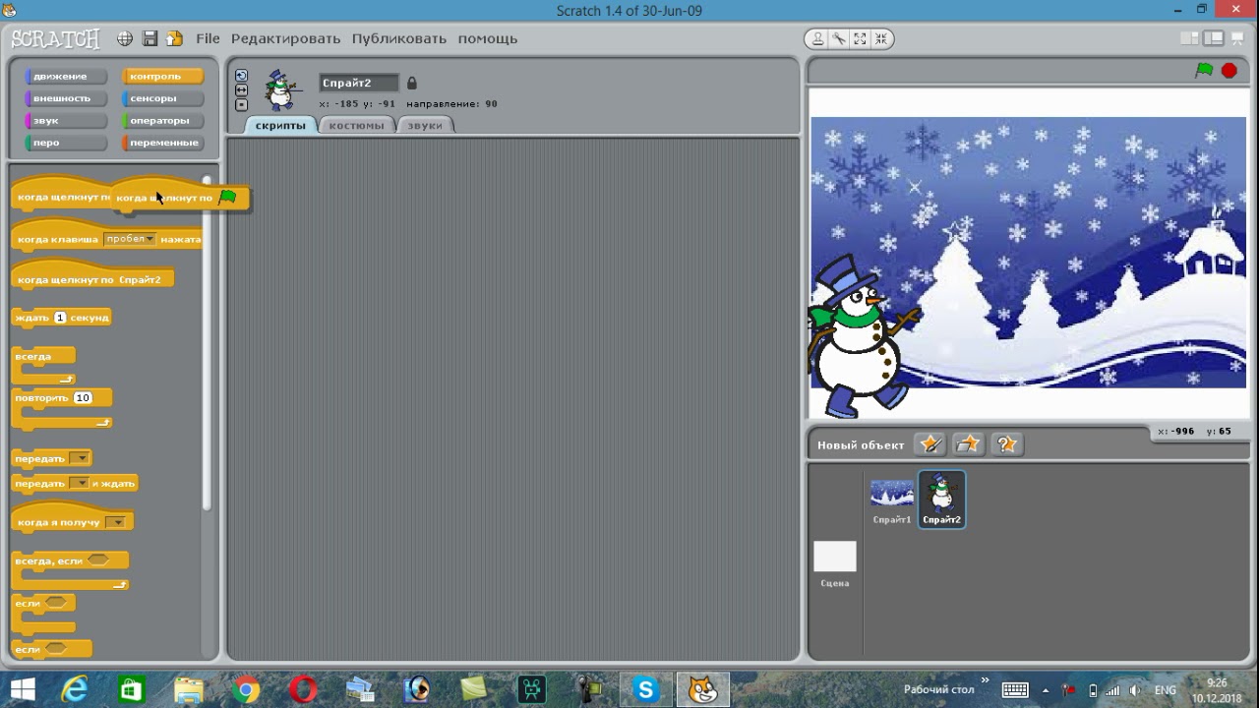Choose a new sprite from file
The width and height of the screenshot is (1259, 708).
tap(968, 444)
